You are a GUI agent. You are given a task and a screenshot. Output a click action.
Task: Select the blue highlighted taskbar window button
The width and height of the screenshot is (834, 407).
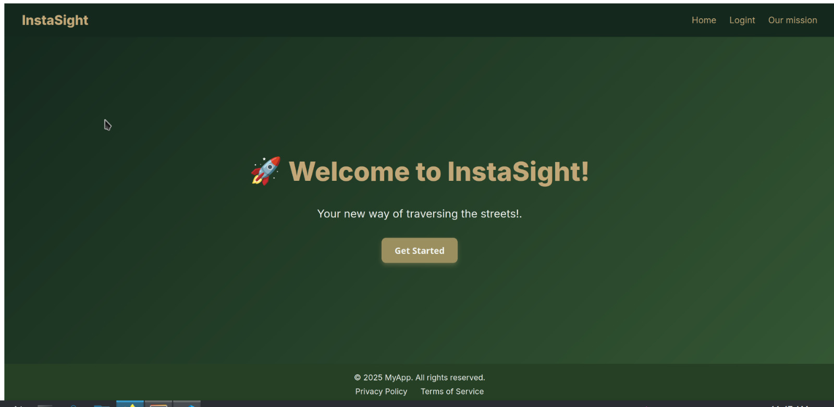pyautogui.click(x=130, y=404)
